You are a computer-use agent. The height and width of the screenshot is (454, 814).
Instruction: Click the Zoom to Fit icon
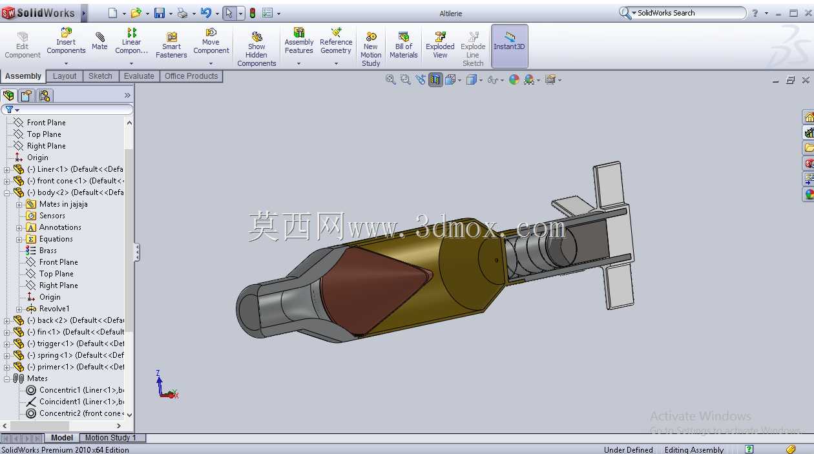(390, 79)
